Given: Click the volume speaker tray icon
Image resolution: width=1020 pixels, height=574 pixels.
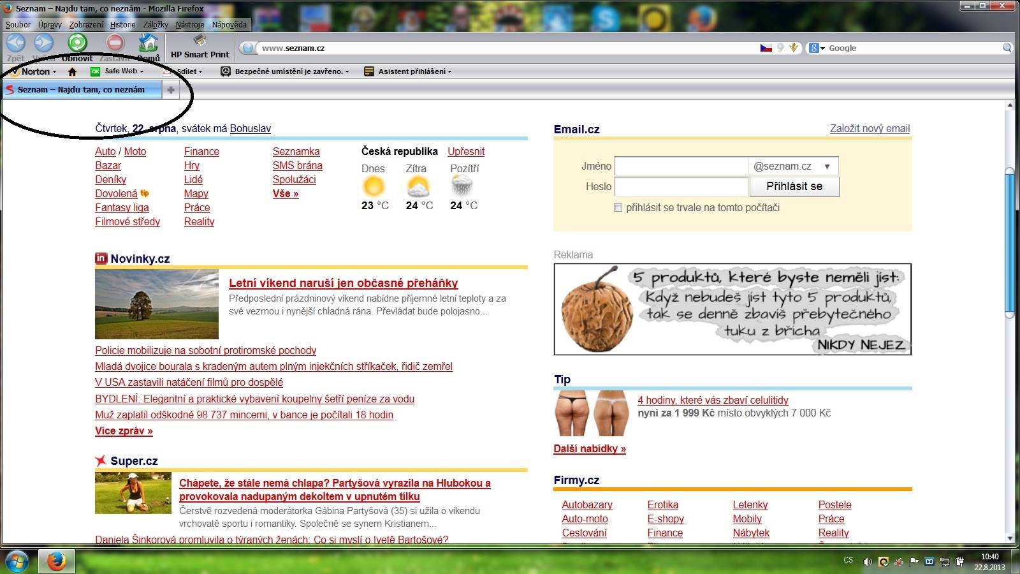Looking at the screenshot, I should [868, 562].
